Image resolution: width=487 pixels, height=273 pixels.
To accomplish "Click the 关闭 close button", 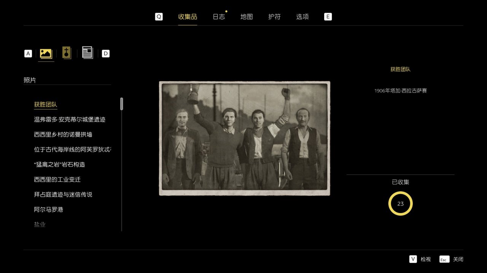I will click(458, 259).
